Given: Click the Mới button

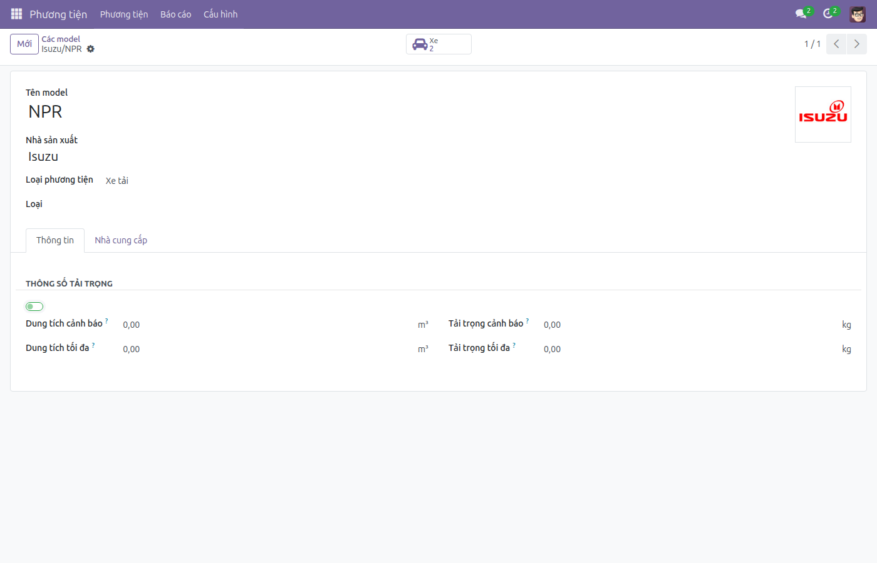Looking at the screenshot, I should tap(24, 44).
